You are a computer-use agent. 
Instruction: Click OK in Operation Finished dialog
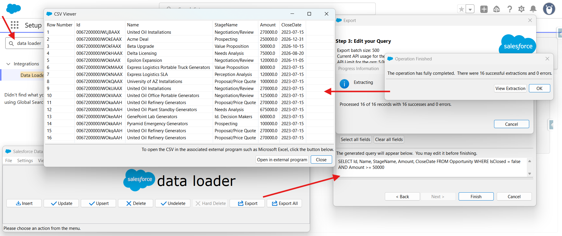(539, 89)
